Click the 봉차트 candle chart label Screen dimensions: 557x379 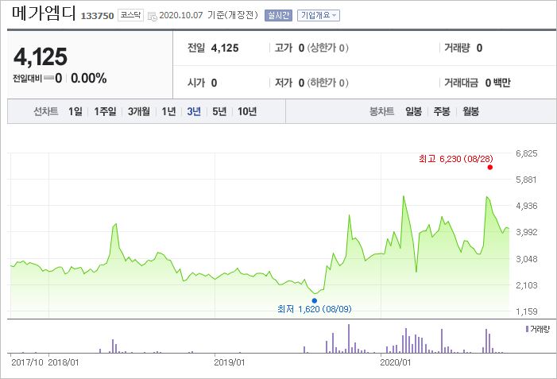(x=382, y=111)
